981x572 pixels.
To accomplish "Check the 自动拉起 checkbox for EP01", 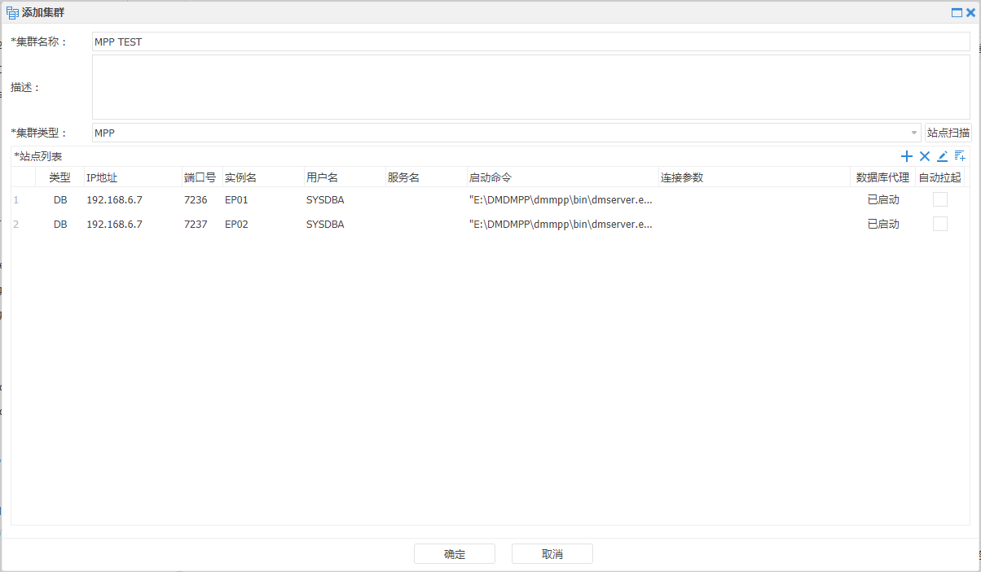I will tap(940, 199).
